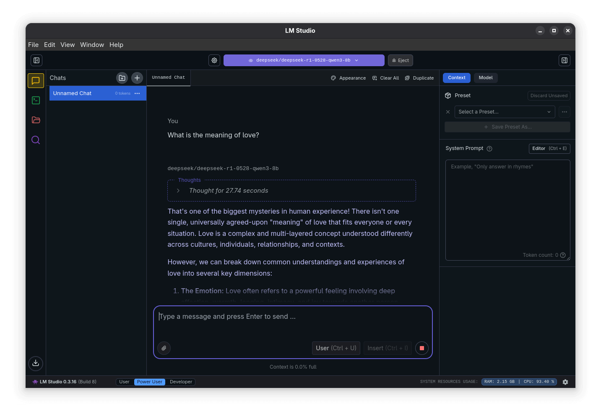Viewport: 601px width, 416px height.
Task: Open runtime settings via the gear beside model selector
Action: (214, 60)
